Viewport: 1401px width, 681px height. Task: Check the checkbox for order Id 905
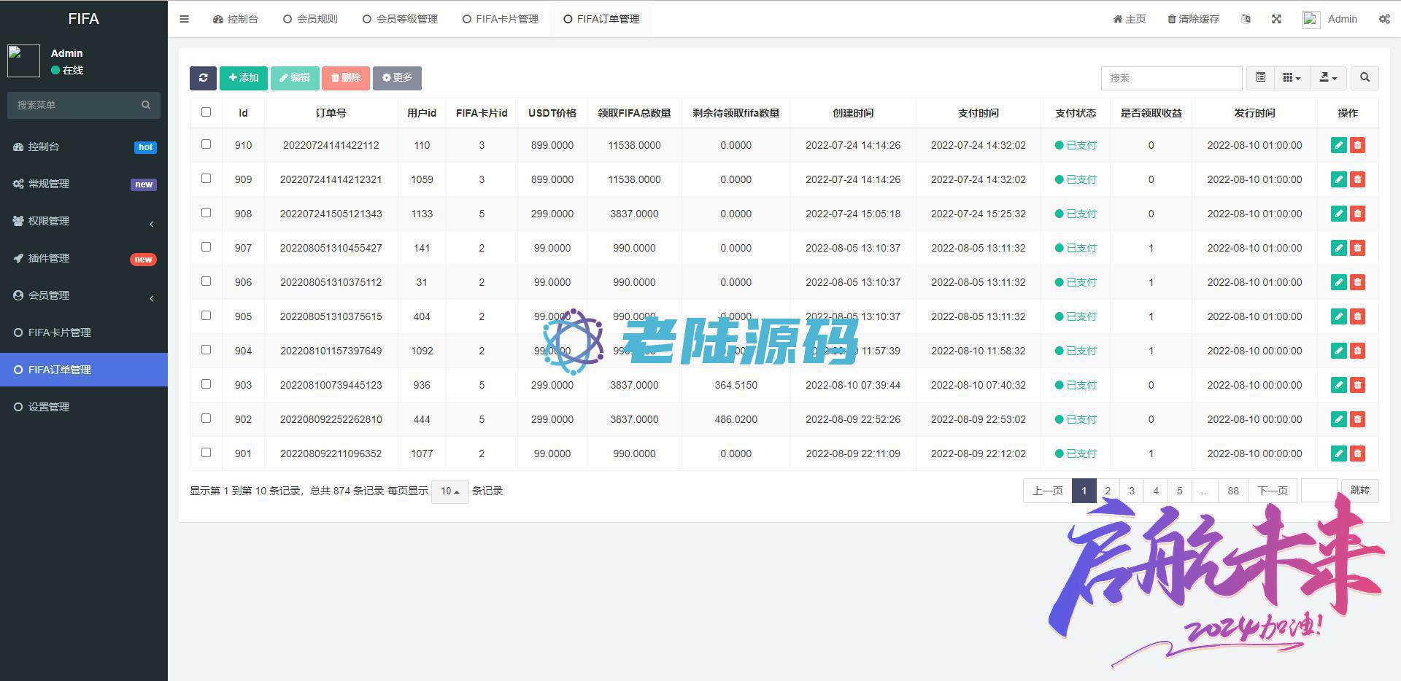tap(206, 316)
